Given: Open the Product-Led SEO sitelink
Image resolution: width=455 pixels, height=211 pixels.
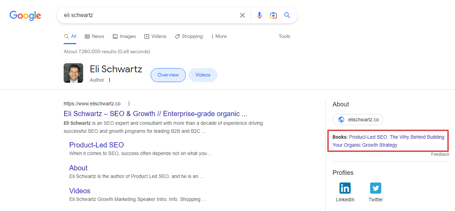Looking at the screenshot, I should (x=96, y=145).
